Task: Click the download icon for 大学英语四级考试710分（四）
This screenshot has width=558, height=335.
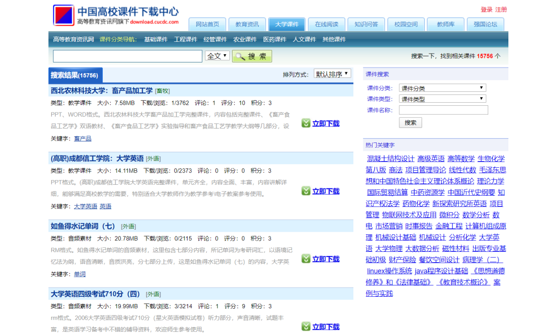Action: [x=306, y=327]
